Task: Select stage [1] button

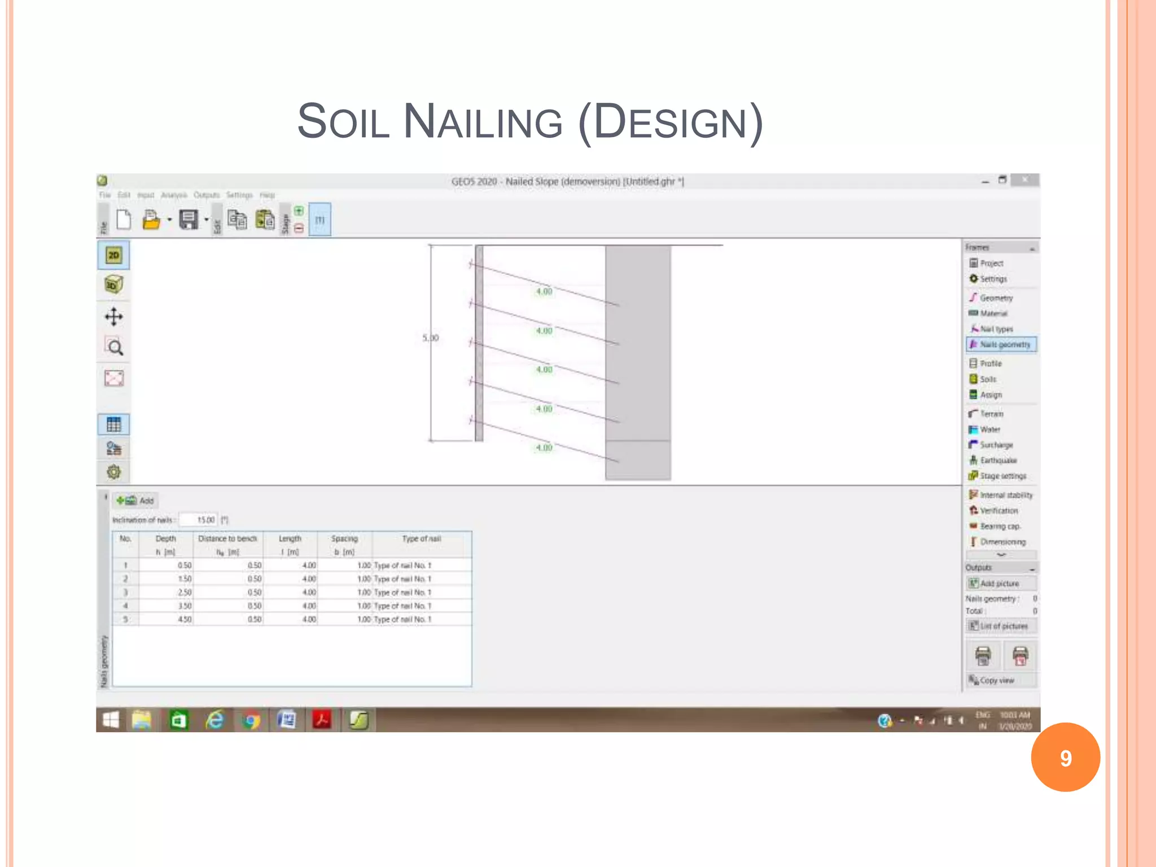Action: [319, 220]
